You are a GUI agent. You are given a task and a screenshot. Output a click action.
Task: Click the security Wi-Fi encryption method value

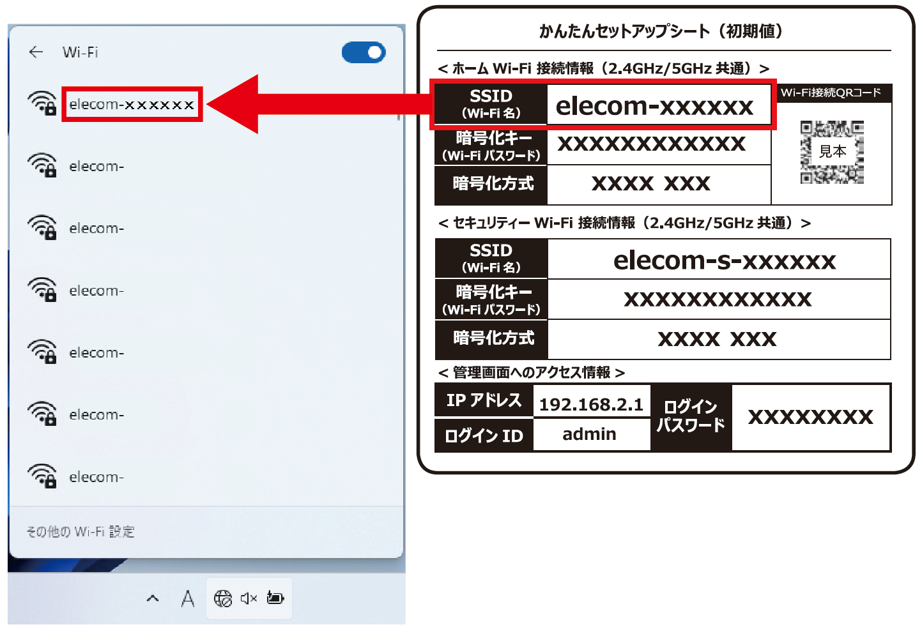[718, 339]
